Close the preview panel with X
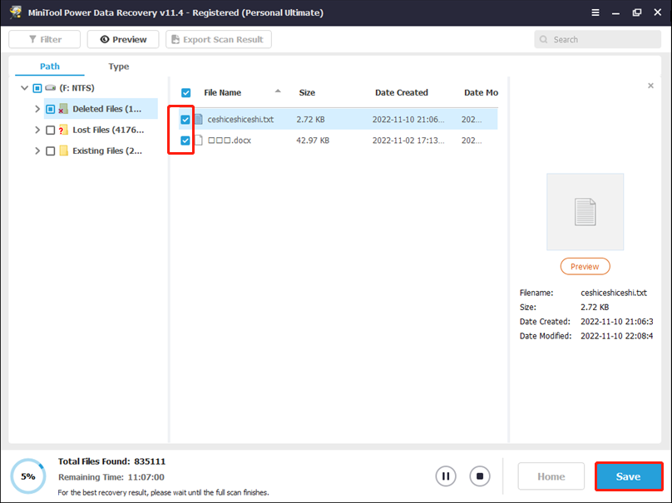Viewport: 672px width, 503px height. [650, 86]
